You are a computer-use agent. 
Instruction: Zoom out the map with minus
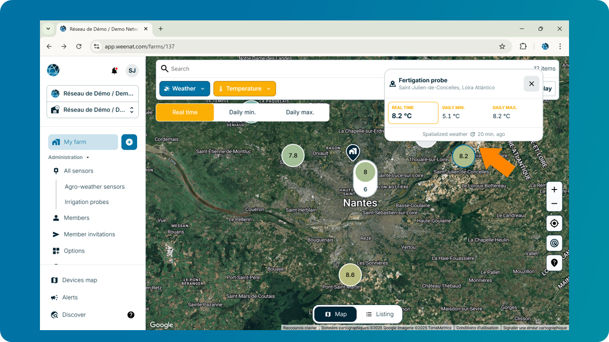[x=554, y=204]
